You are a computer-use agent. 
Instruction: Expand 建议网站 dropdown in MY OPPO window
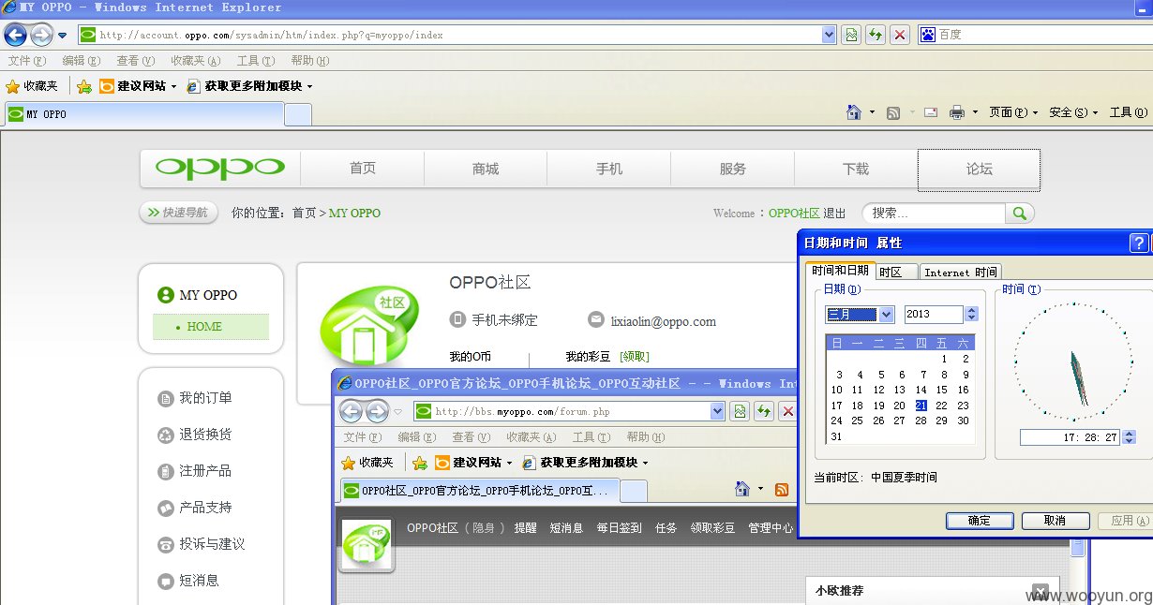click(x=173, y=86)
